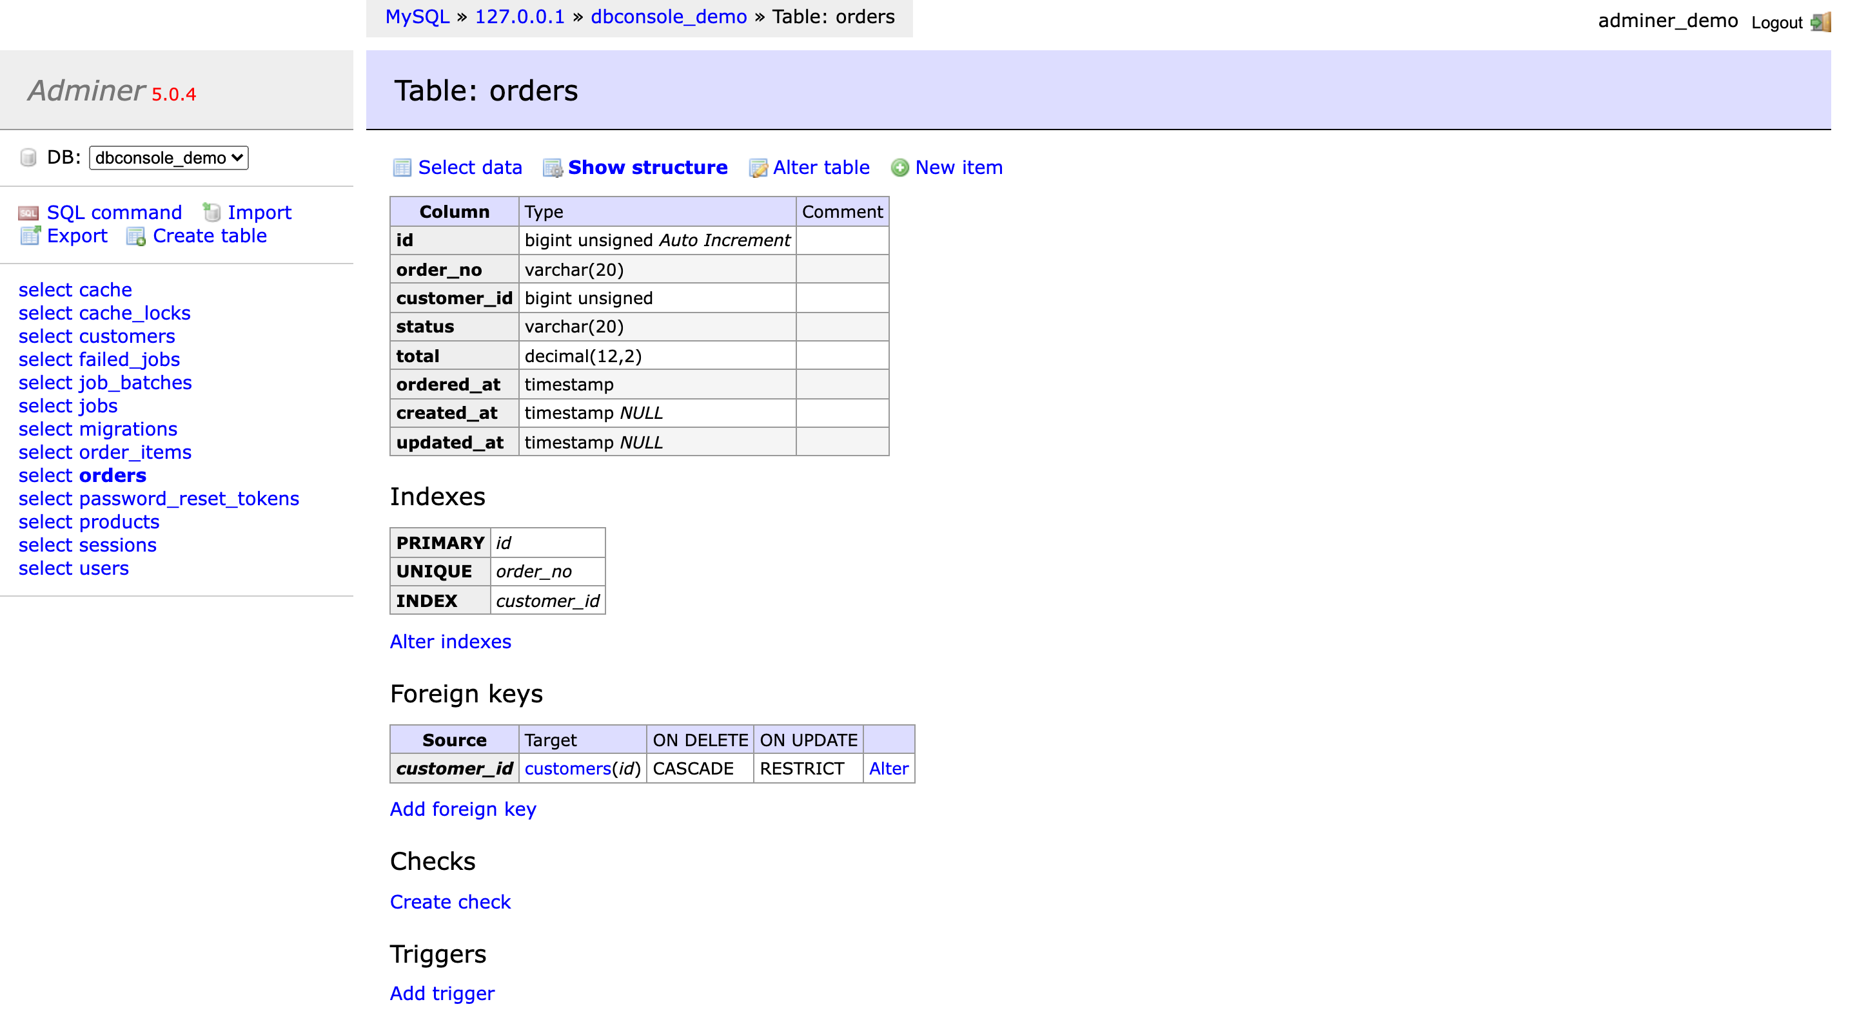This screenshot has width=1857, height=1031.
Task: Click Add trigger link
Action: pyautogui.click(x=442, y=993)
